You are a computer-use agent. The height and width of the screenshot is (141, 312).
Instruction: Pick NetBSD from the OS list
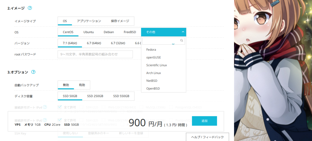164,81
